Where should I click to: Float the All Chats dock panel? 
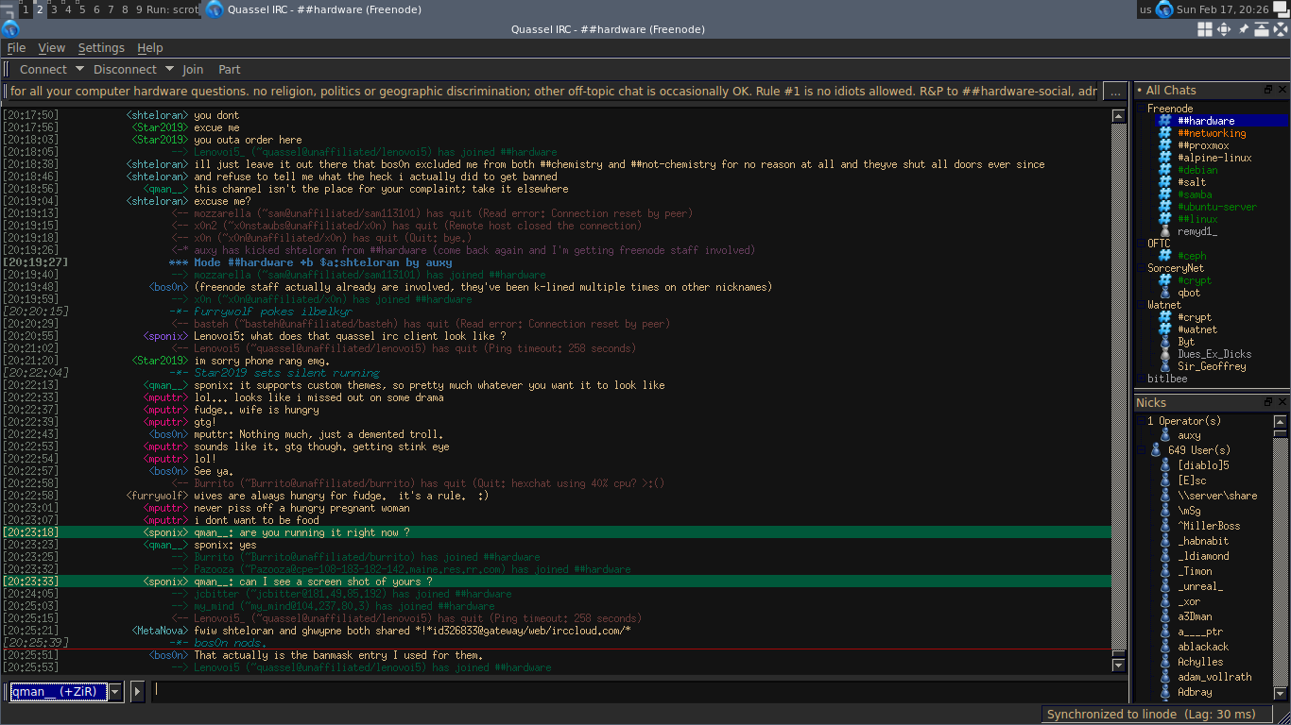click(1268, 90)
